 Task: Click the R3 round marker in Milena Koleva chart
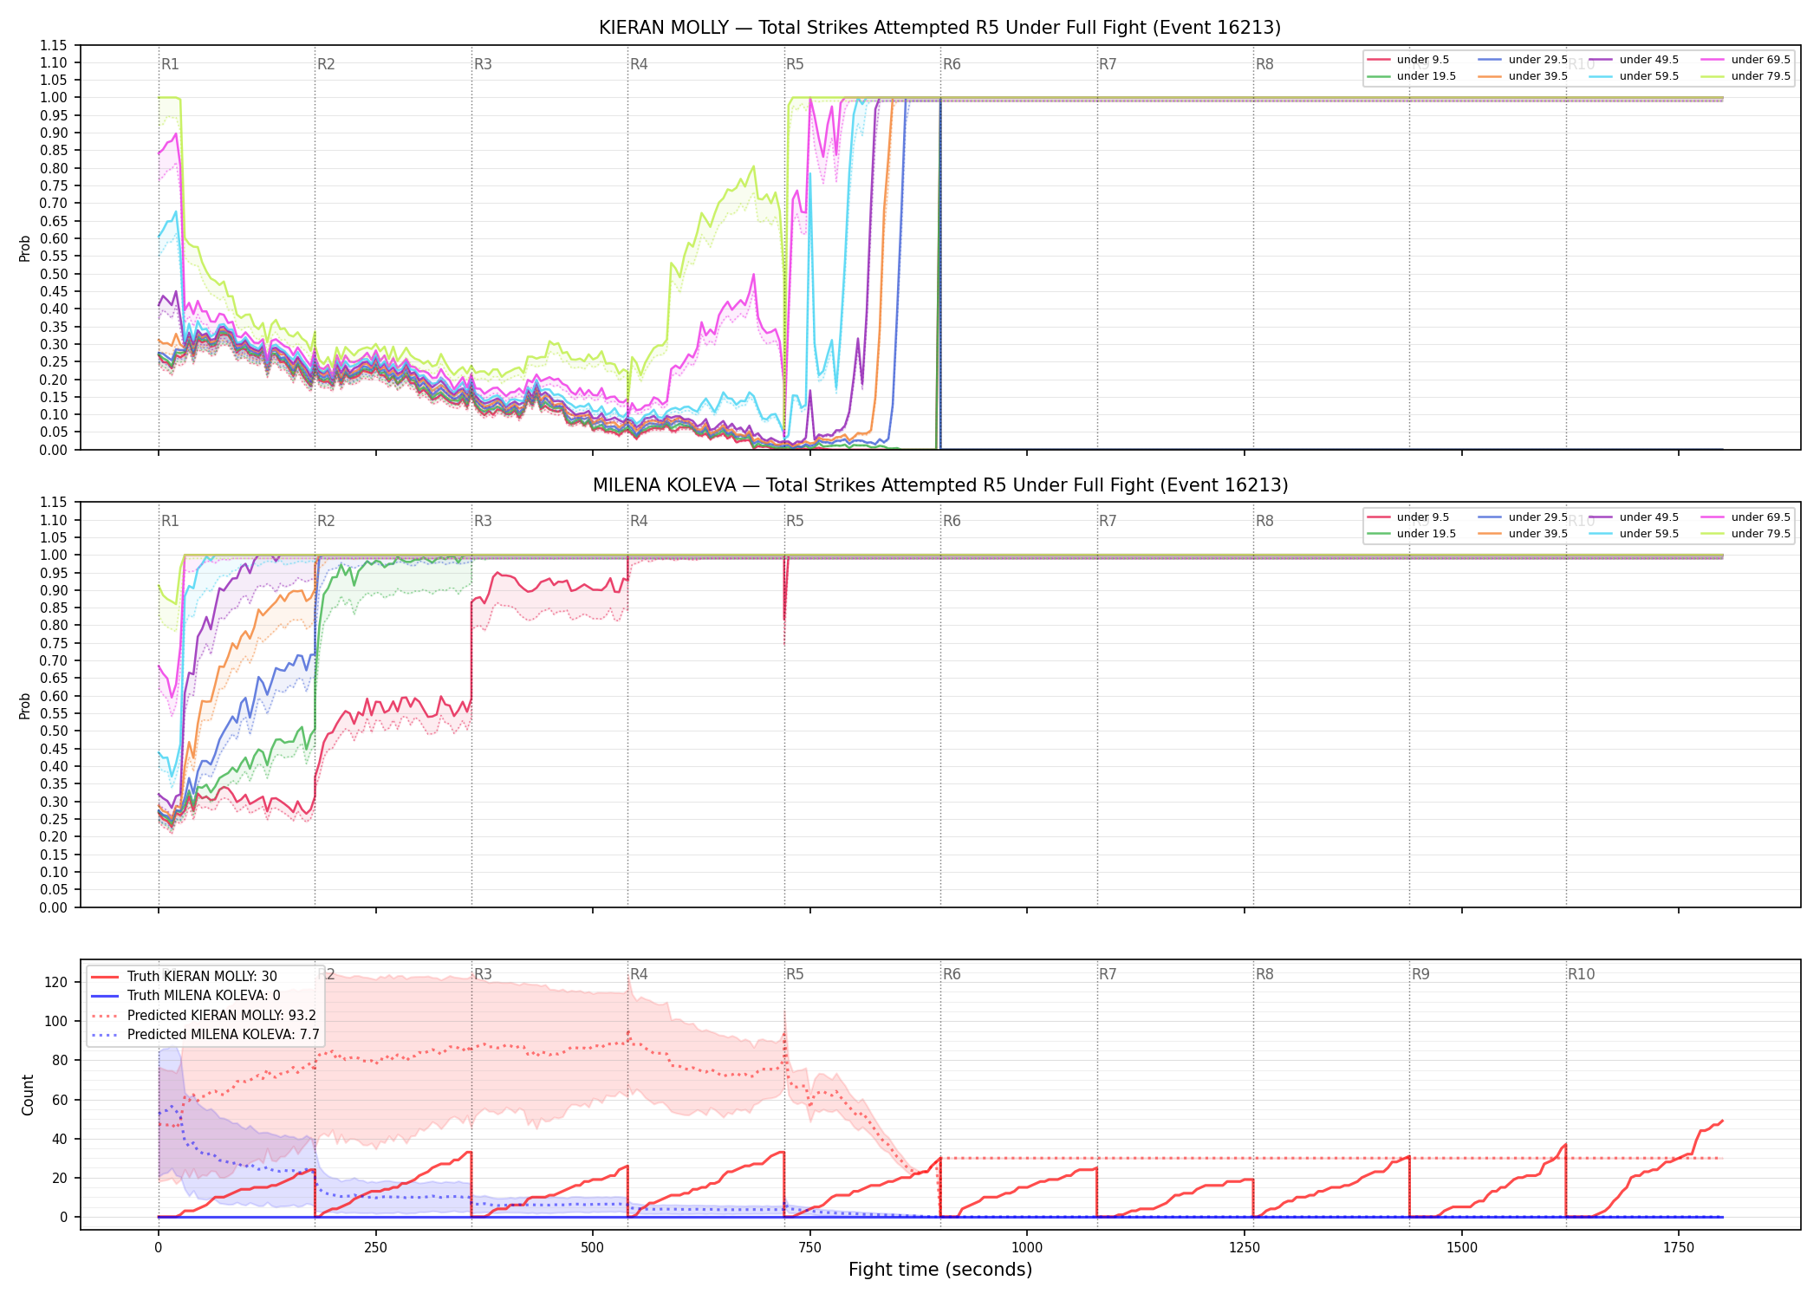coord(483,521)
